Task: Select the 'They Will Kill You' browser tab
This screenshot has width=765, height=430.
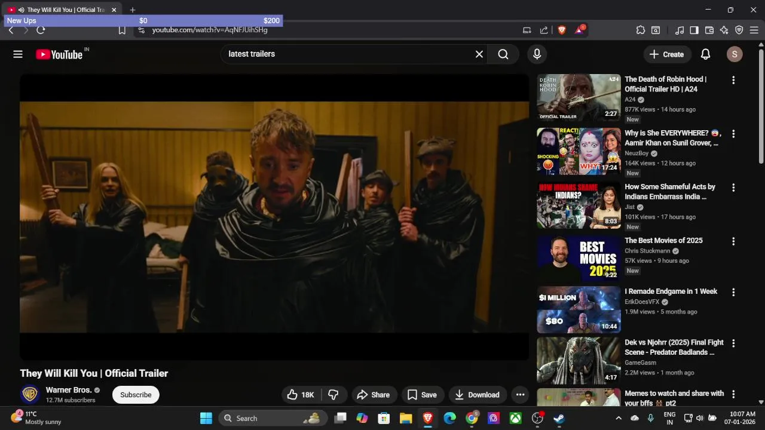Action: tap(62, 10)
